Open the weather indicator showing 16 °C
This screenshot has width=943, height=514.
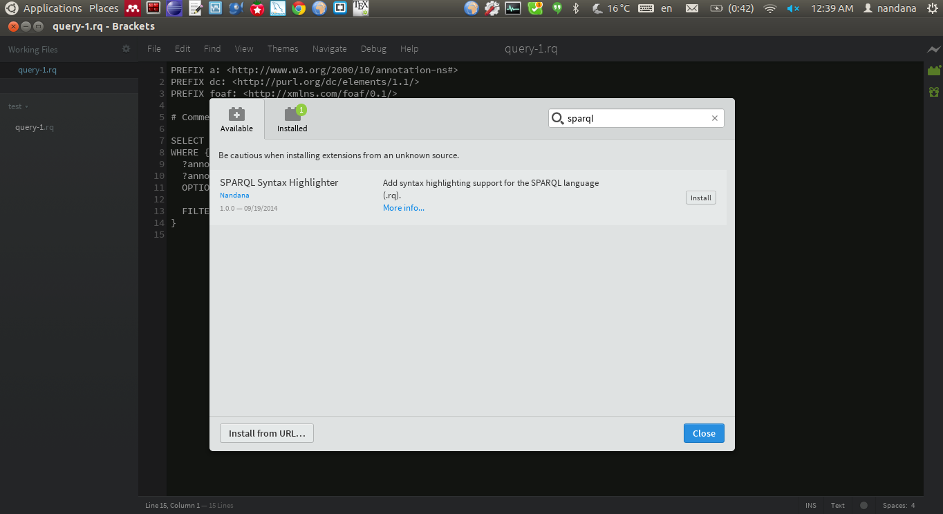click(612, 8)
